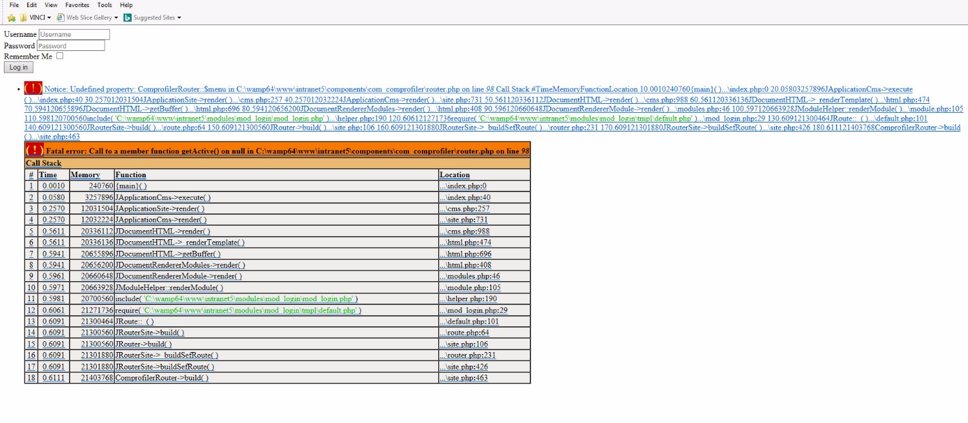Viewport: 968px width, 423px height.
Task: Open the Favorites menu
Action: click(77, 5)
